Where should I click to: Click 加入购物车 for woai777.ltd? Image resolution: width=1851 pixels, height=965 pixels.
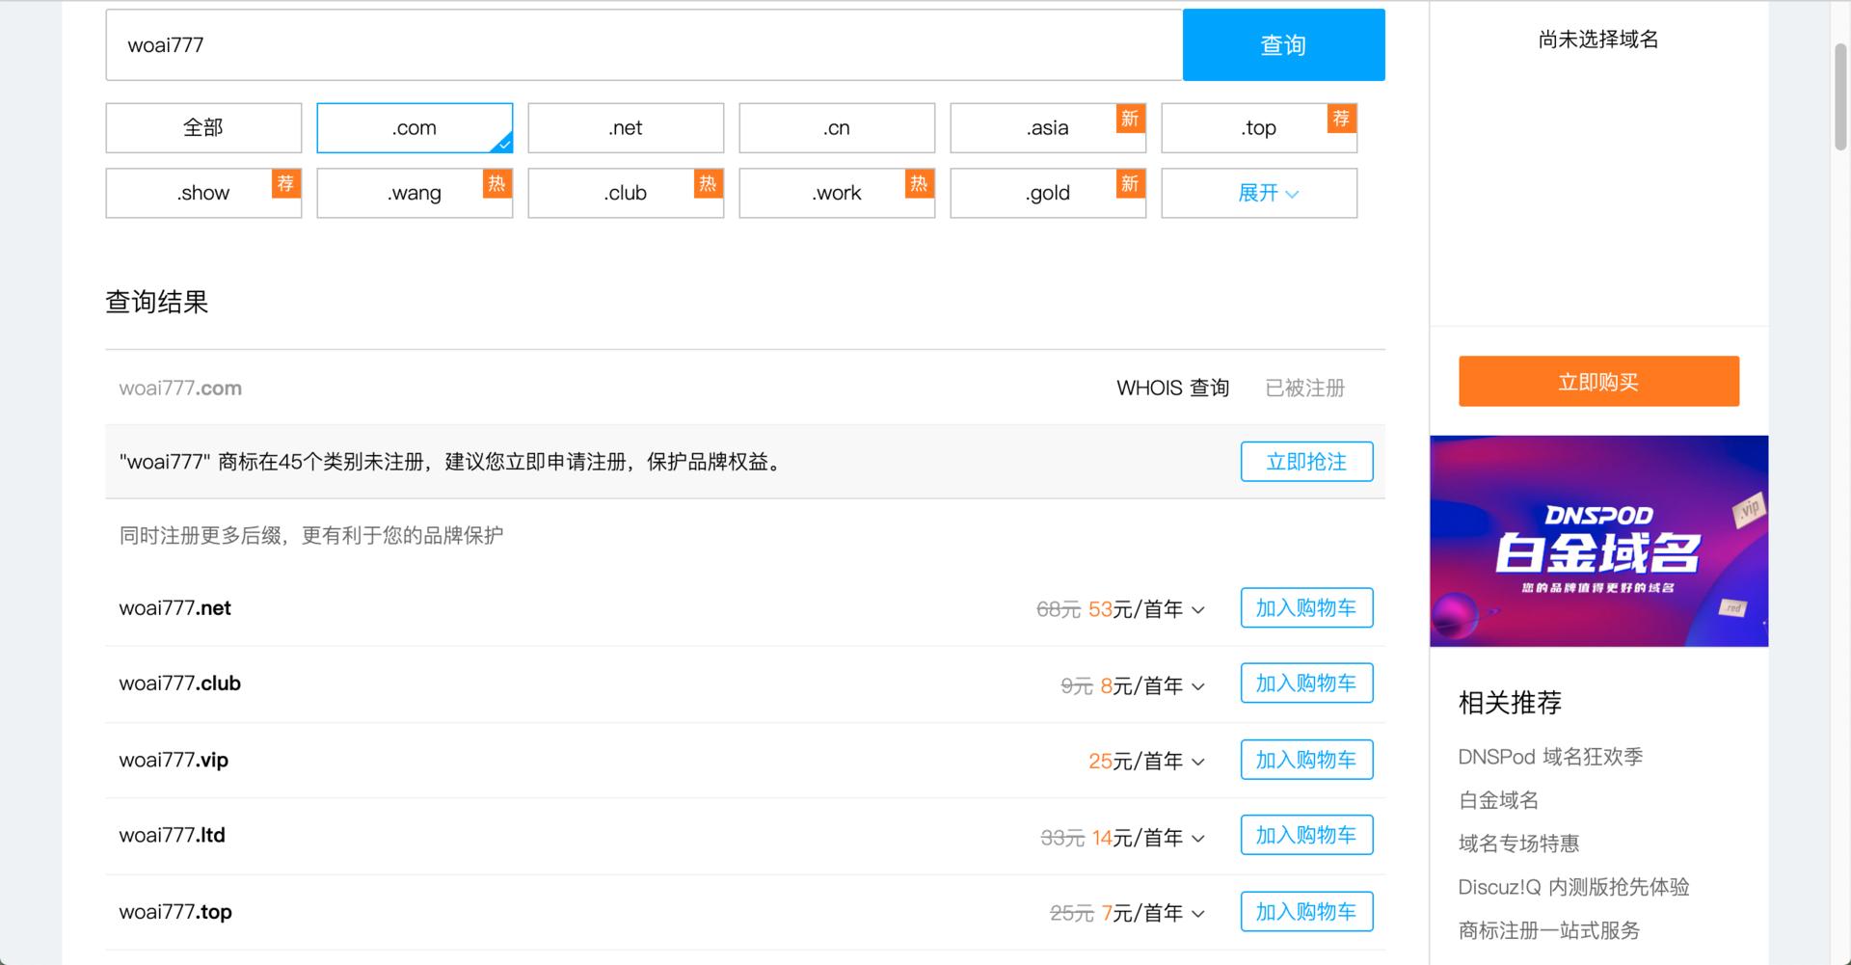(x=1306, y=835)
